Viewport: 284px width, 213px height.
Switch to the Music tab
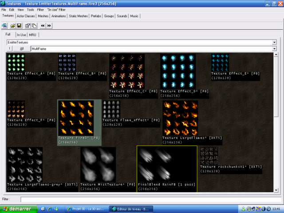tap(134, 16)
